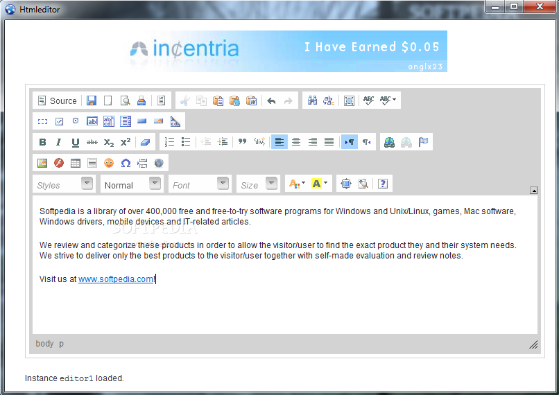Insert a Special Character omega
Viewport: 559px width, 395px height.
pyautogui.click(x=126, y=163)
